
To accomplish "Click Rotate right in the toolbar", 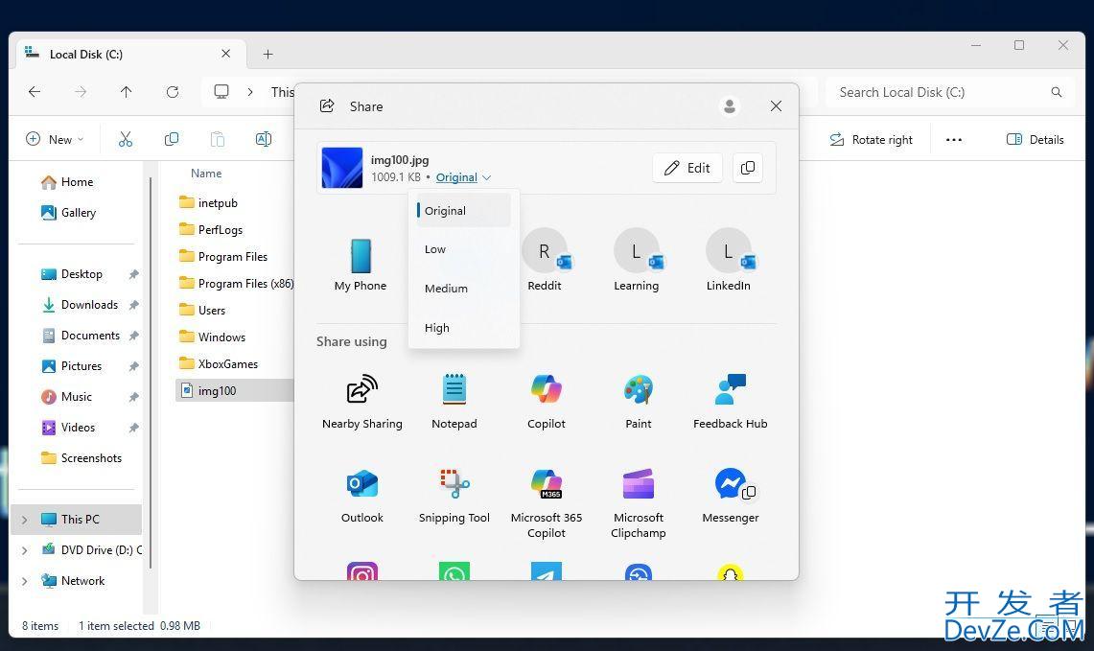I will tap(871, 140).
